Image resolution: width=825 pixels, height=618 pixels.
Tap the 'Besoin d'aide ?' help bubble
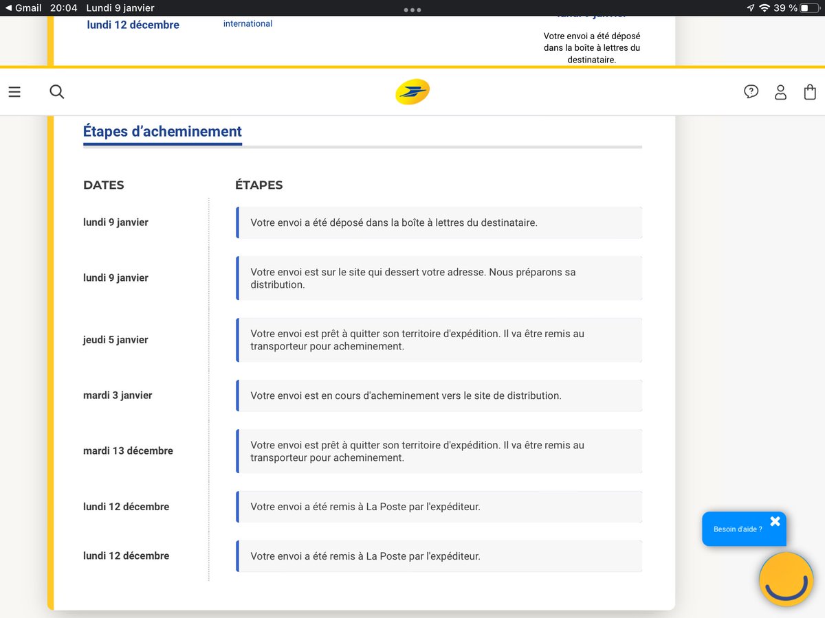click(744, 529)
